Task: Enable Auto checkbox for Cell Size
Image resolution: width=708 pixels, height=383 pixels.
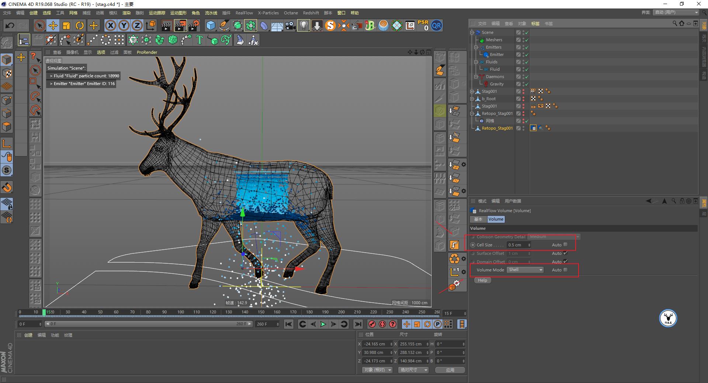Action: click(565, 245)
